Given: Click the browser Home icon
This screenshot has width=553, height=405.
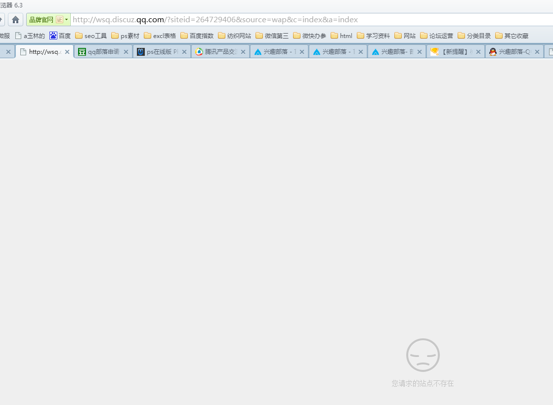Looking at the screenshot, I should [x=15, y=20].
